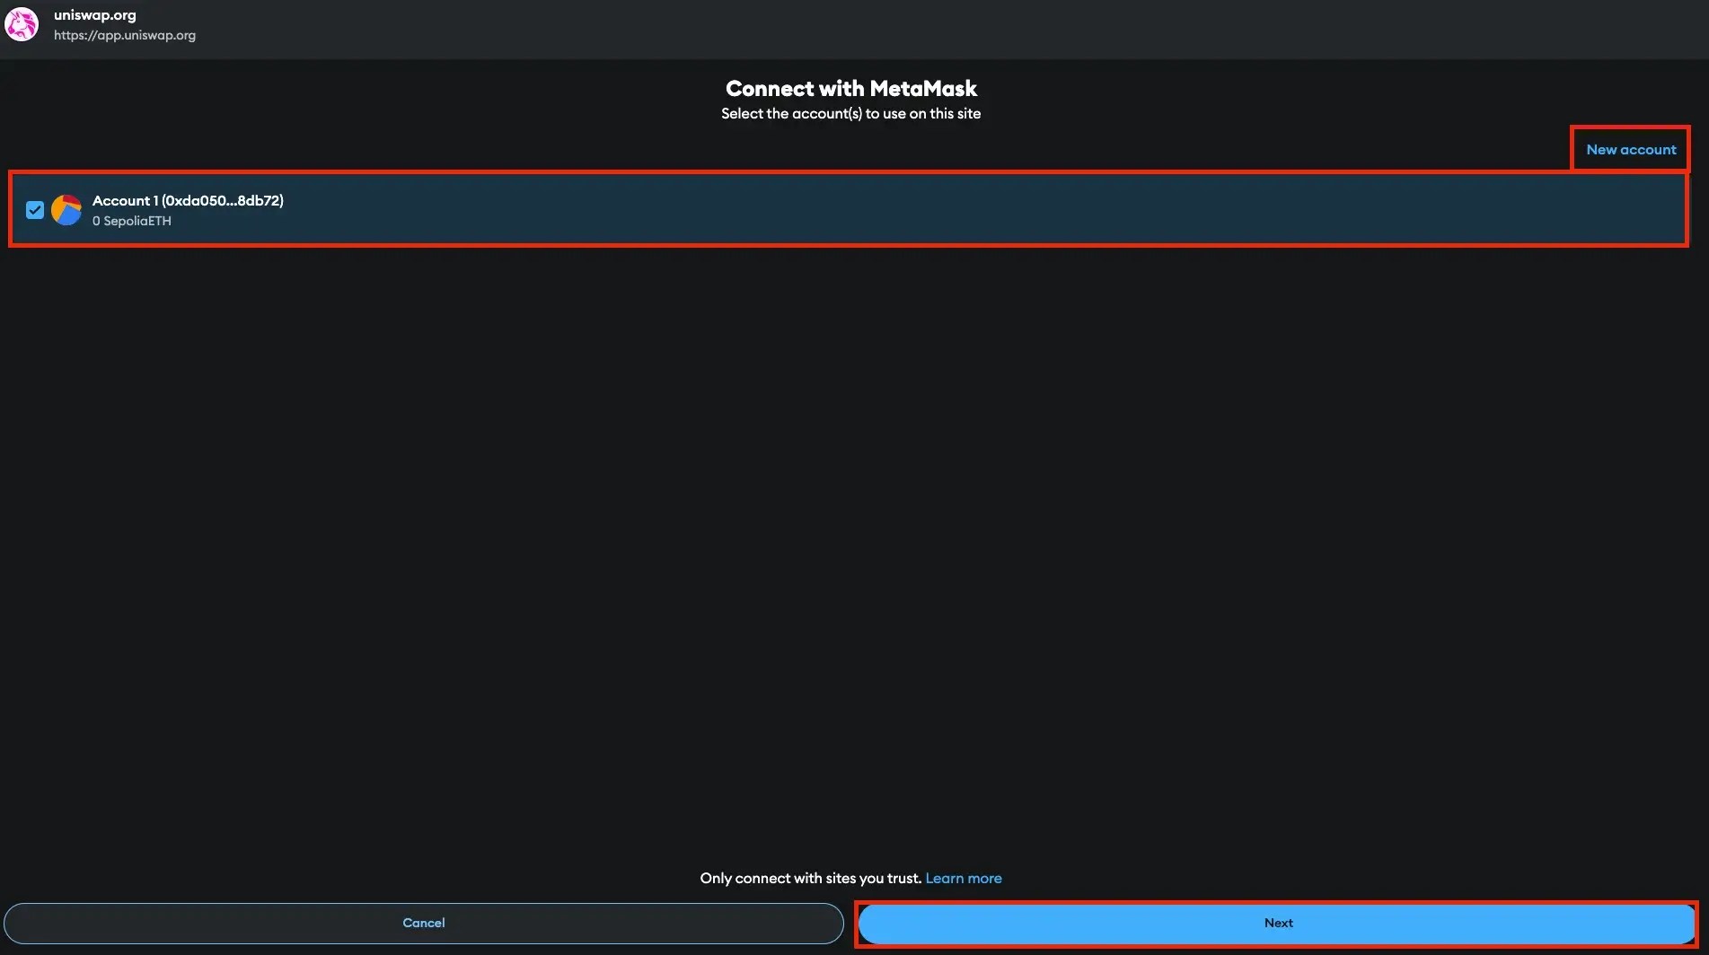This screenshot has width=1709, height=955.
Task: Open the Learn more link
Action: [963, 878]
